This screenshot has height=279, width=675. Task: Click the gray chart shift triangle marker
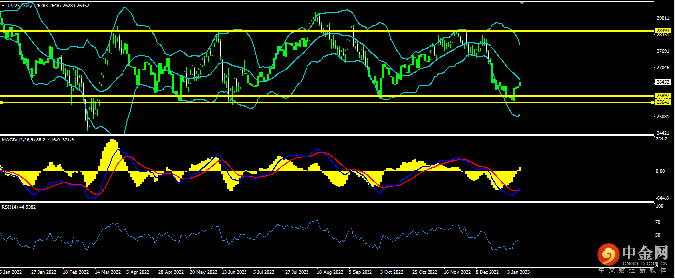[x=521, y=3]
